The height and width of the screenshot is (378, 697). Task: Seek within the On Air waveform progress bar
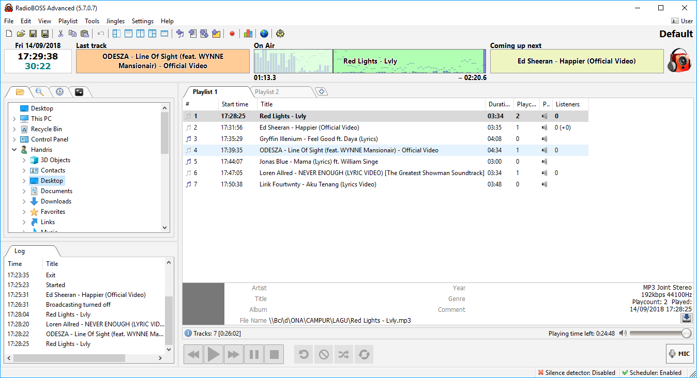click(x=370, y=61)
